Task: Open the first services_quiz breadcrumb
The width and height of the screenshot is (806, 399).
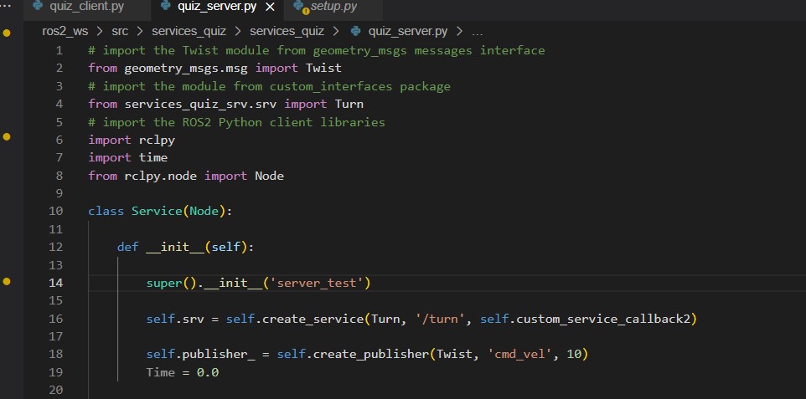Action: [189, 31]
